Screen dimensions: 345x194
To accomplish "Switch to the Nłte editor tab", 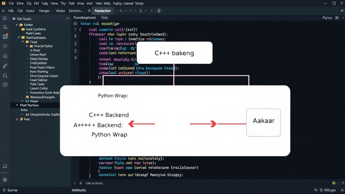I will click(104, 18).
